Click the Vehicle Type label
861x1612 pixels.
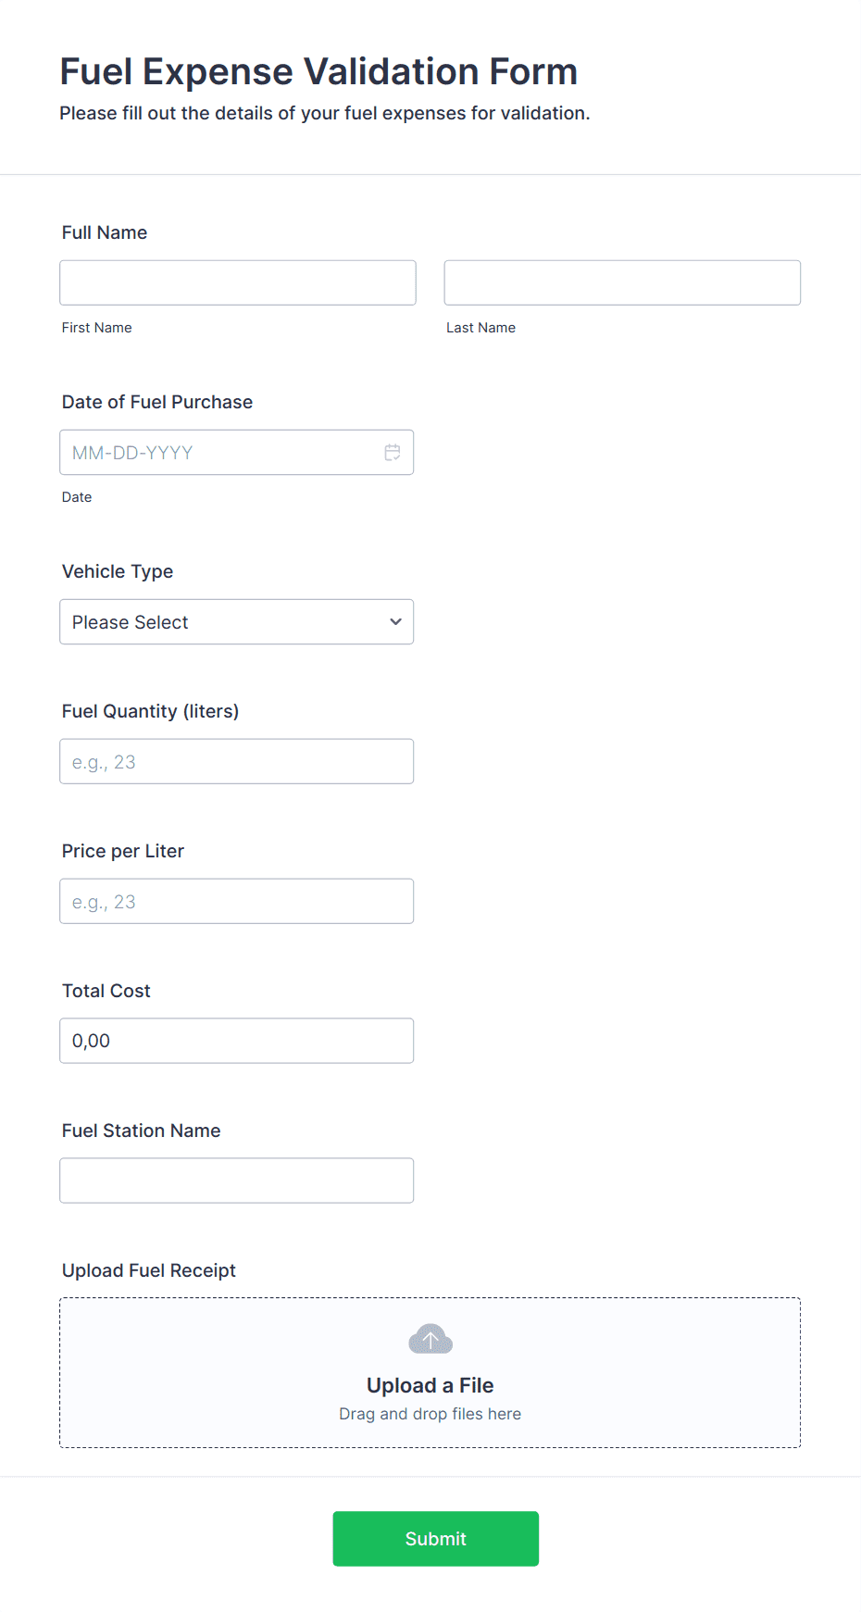[x=118, y=571]
